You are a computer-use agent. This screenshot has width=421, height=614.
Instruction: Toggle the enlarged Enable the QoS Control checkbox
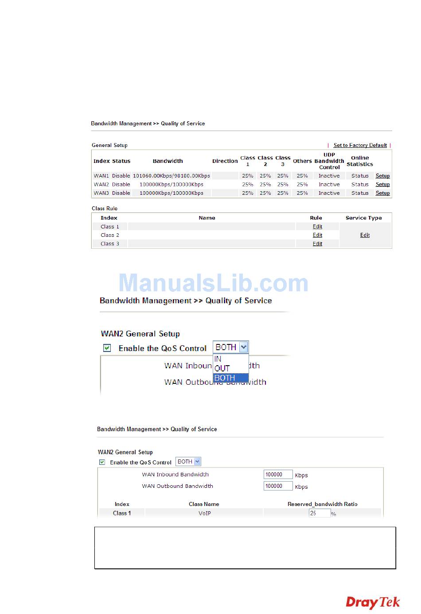(x=107, y=348)
